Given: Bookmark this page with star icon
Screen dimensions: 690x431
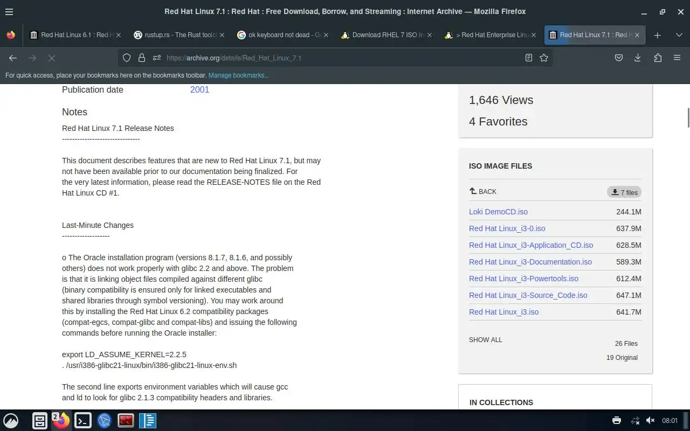Looking at the screenshot, I should [x=544, y=58].
